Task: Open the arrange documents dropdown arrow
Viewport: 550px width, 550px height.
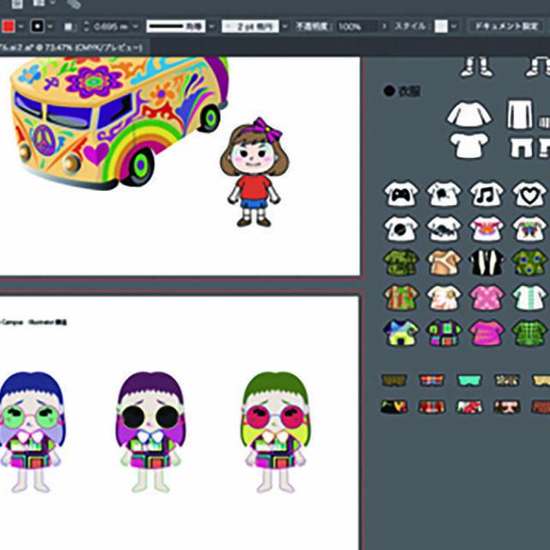Action: (x=53, y=3)
